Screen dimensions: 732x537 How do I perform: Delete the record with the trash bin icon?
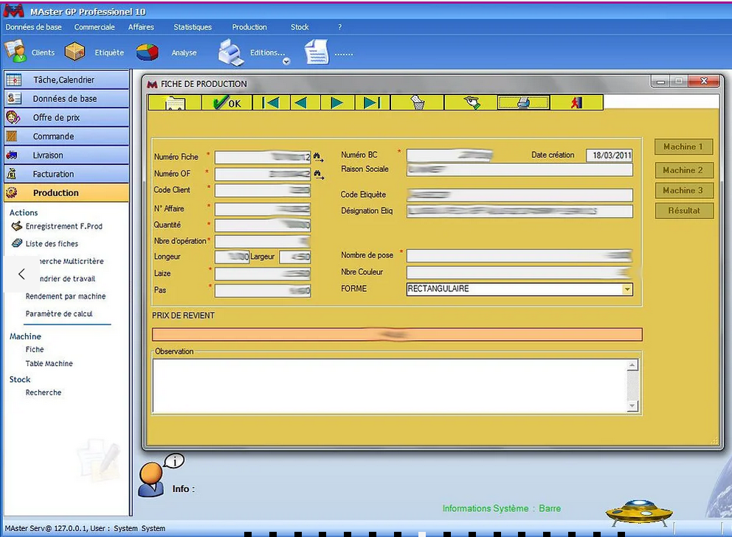pyautogui.click(x=418, y=103)
